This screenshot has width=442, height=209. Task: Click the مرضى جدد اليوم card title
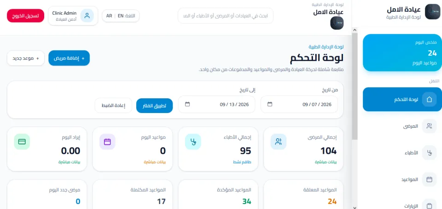coord(64,190)
